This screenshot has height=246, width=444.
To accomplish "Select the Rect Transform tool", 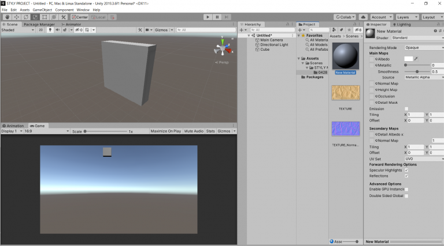I will tap(45, 17).
